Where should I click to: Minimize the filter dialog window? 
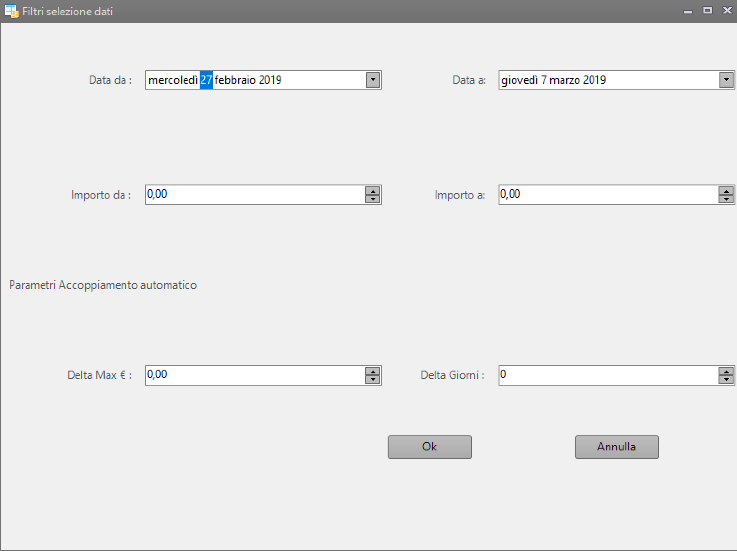[x=688, y=11]
